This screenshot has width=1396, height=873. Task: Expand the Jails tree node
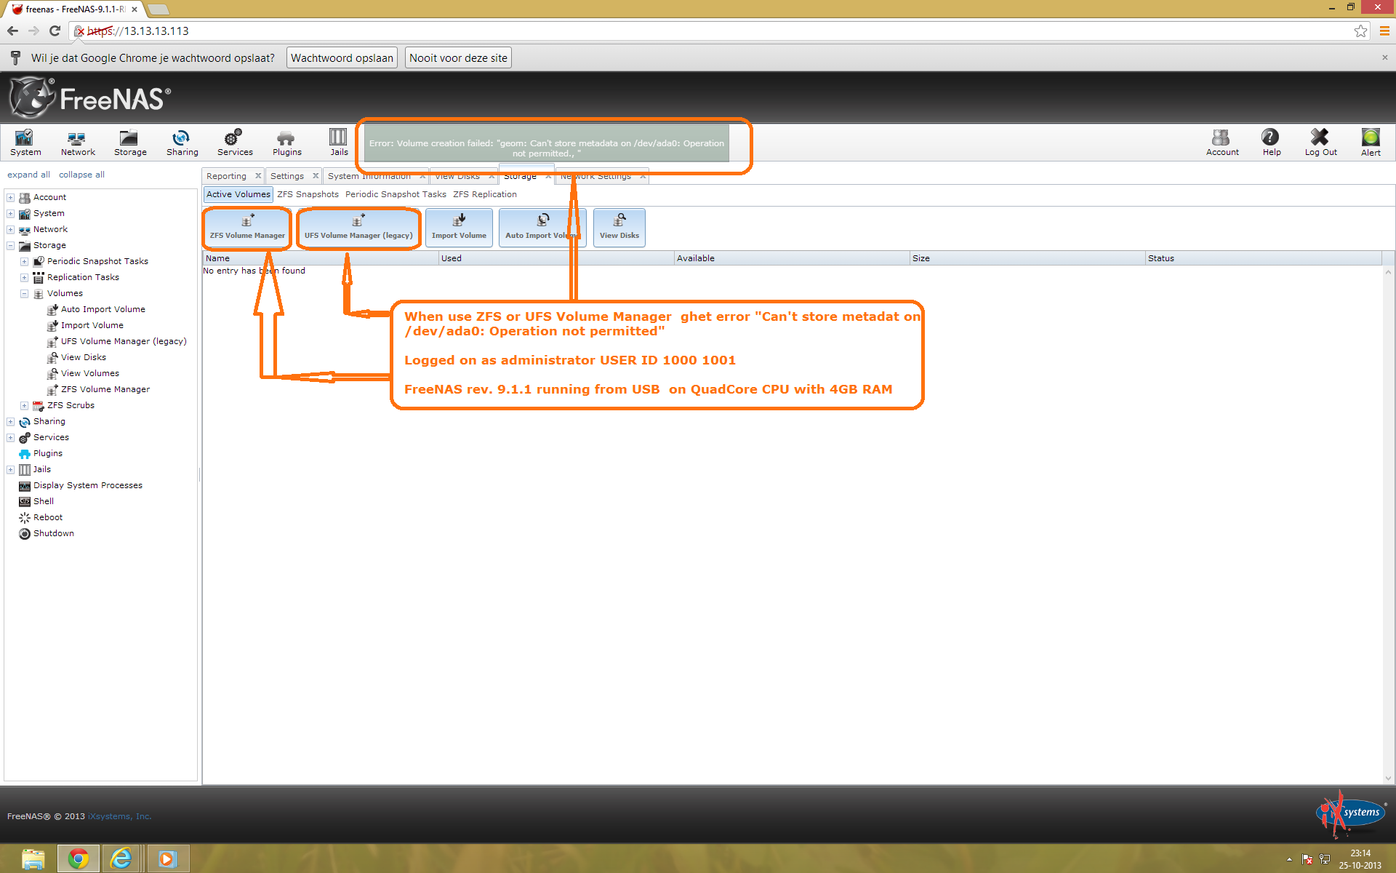[x=11, y=469]
